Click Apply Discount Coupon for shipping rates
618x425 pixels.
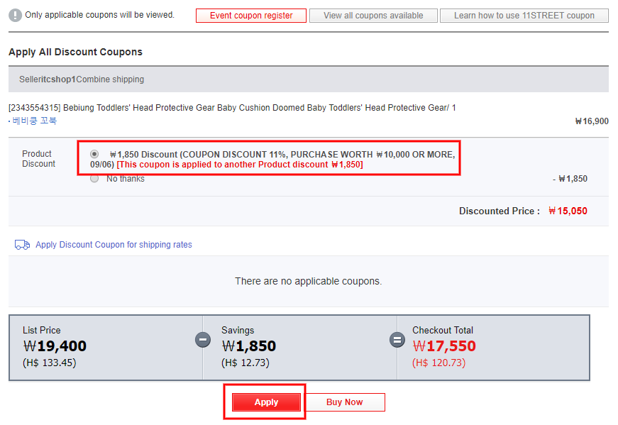tap(114, 245)
